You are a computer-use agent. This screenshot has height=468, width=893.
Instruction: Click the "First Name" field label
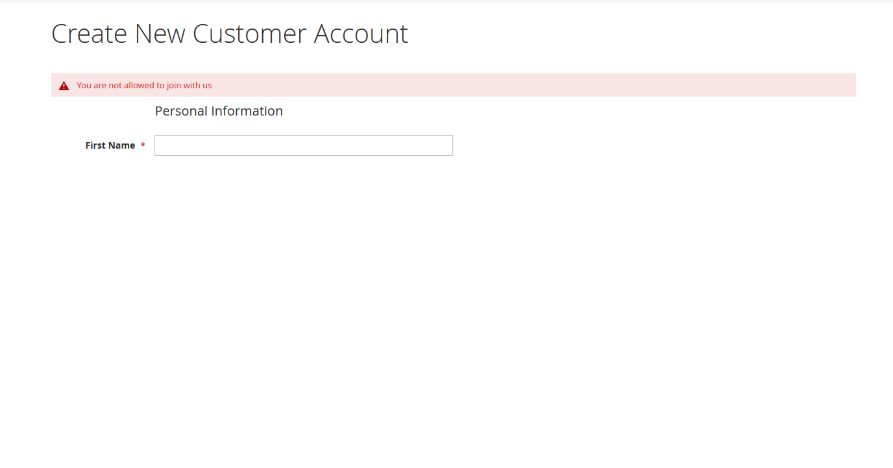click(110, 145)
